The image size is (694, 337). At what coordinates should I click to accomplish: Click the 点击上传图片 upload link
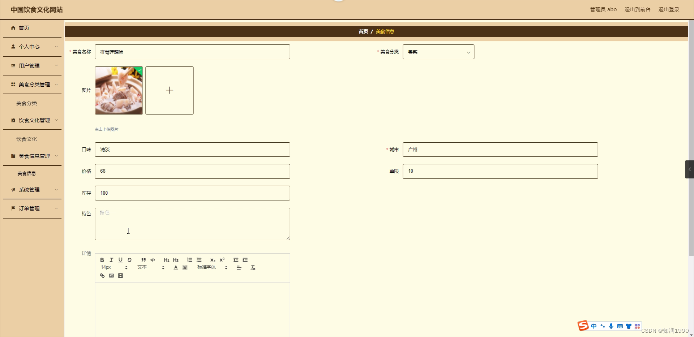coord(106,129)
